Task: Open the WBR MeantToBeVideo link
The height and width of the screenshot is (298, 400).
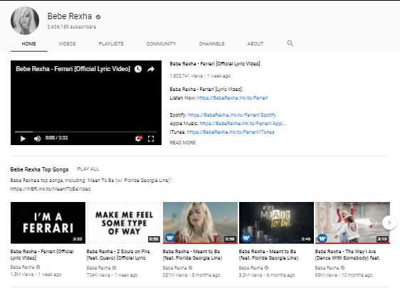Action: 51,189
